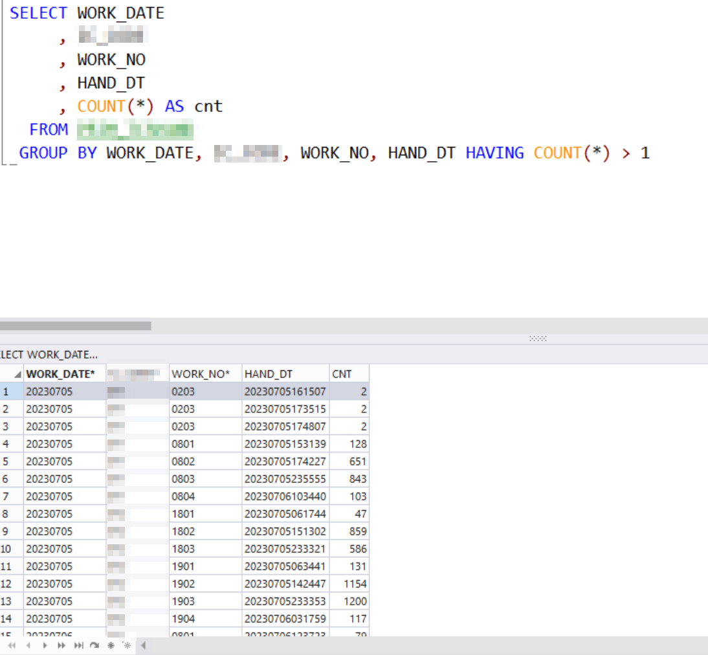708x655 pixels.
Task: Select row 5 header in result grid
Action: [x=11, y=461]
